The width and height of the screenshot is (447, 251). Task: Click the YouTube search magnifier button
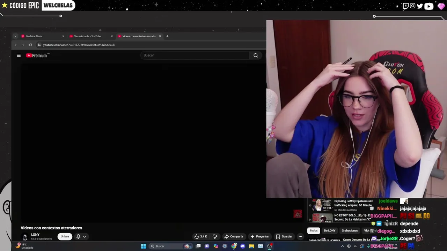256,55
